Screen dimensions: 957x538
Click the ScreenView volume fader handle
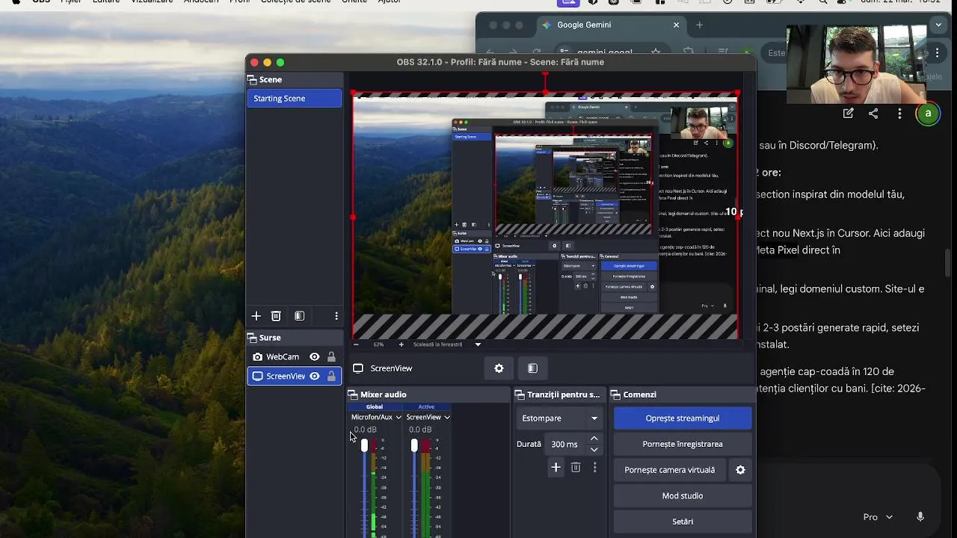[x=414, y=445]
